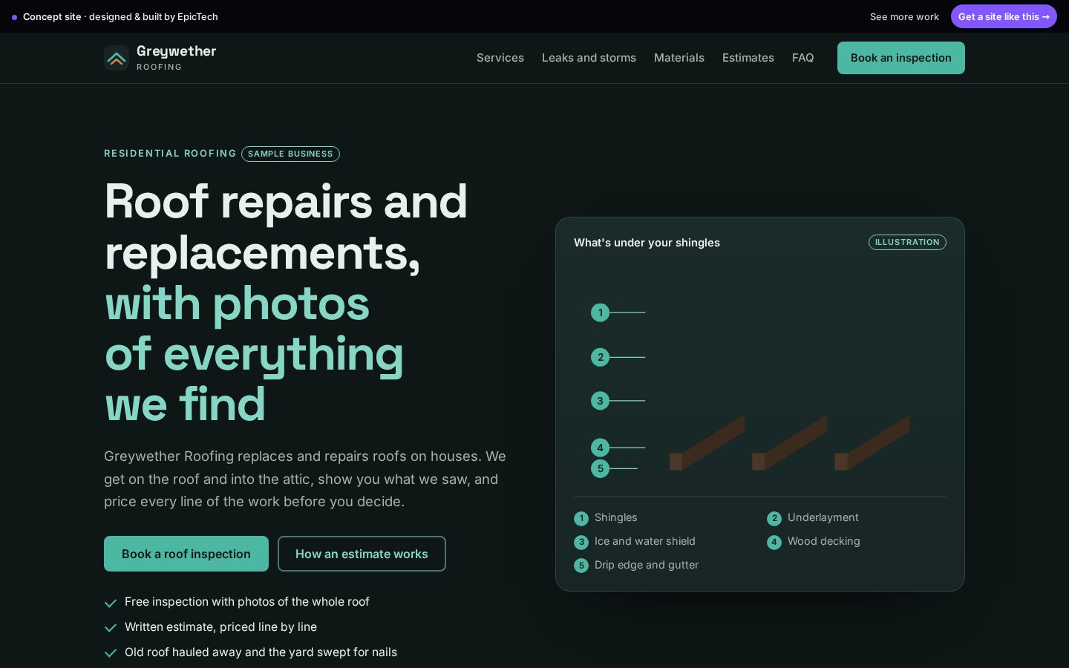1069x668 pixels.
Task: Click the How an estimate works button
Action: [362, 554]
